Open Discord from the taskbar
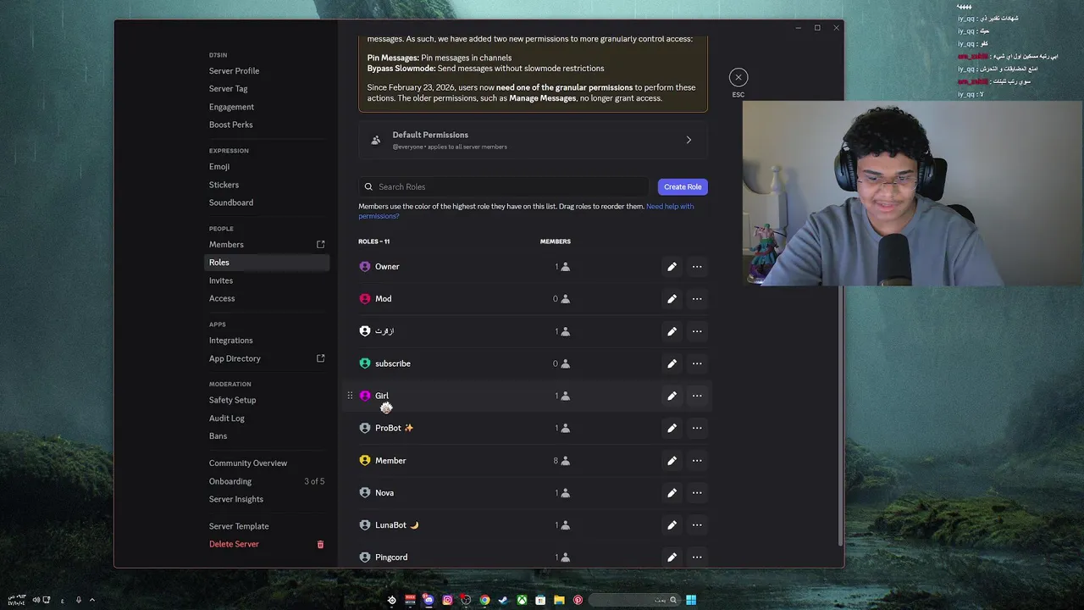1084x610 pixels. pyautogui.click(x=429, y=600)
